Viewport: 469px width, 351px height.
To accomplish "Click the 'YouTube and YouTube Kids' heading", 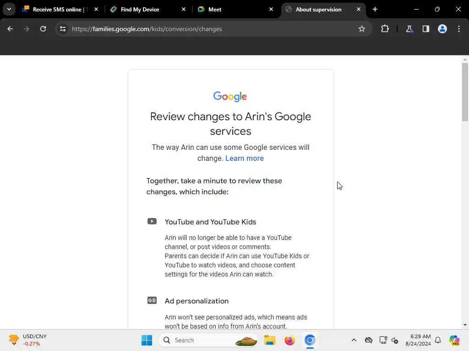I will point(210,222).
